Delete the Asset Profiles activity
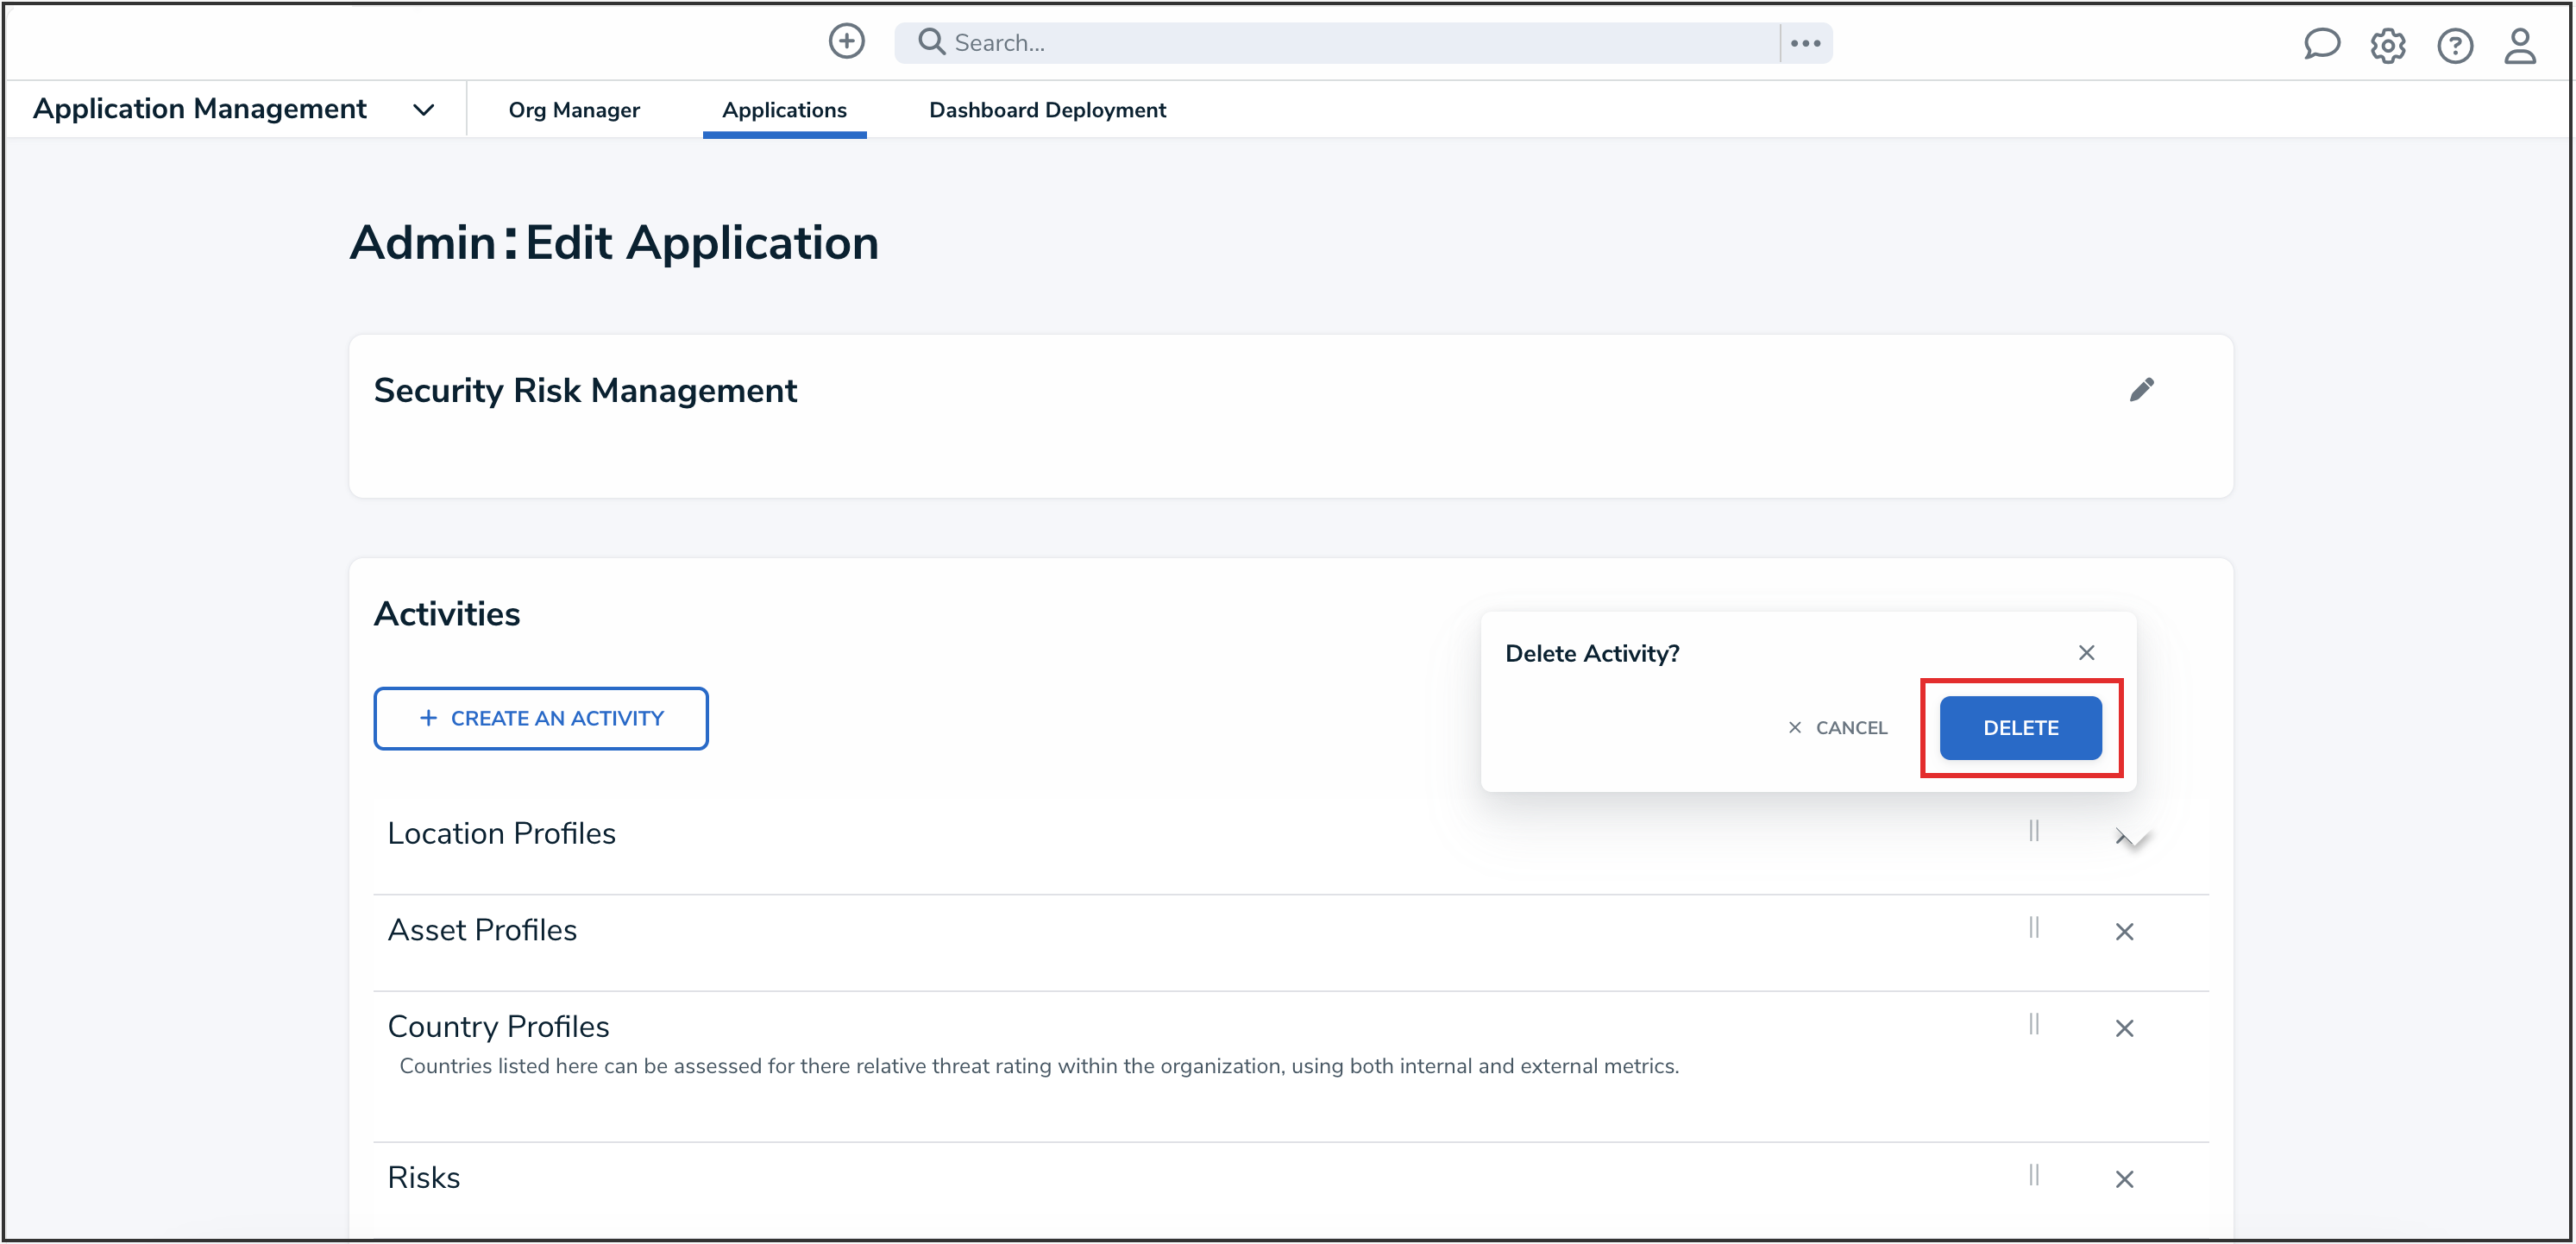This screenshot has height=1244, width=2576. [2124, 931]
